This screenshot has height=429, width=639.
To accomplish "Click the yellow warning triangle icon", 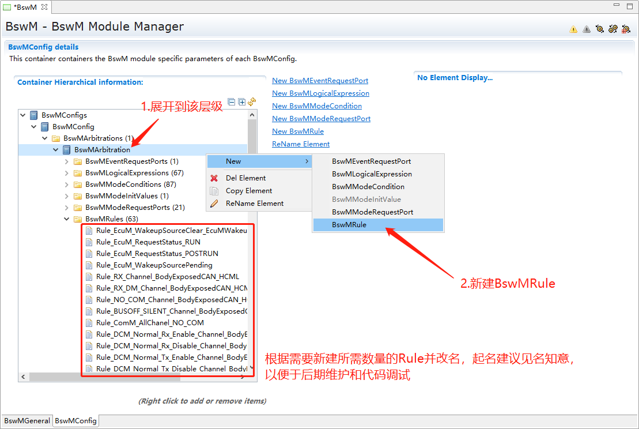I will (573, 29).
